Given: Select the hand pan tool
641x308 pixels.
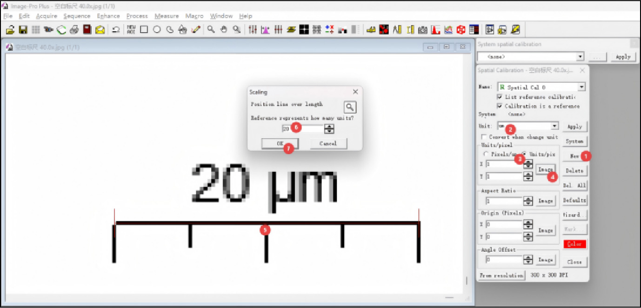Looking at the screenshot, I should 224,30.
